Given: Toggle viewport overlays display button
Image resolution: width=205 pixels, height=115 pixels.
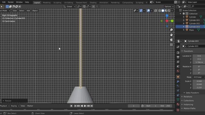Looking at the screenshot, I should click(148, 11).
